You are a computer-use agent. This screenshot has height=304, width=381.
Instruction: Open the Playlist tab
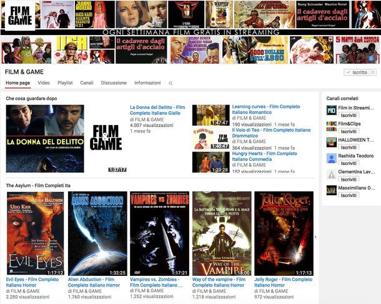pos(65,83)
